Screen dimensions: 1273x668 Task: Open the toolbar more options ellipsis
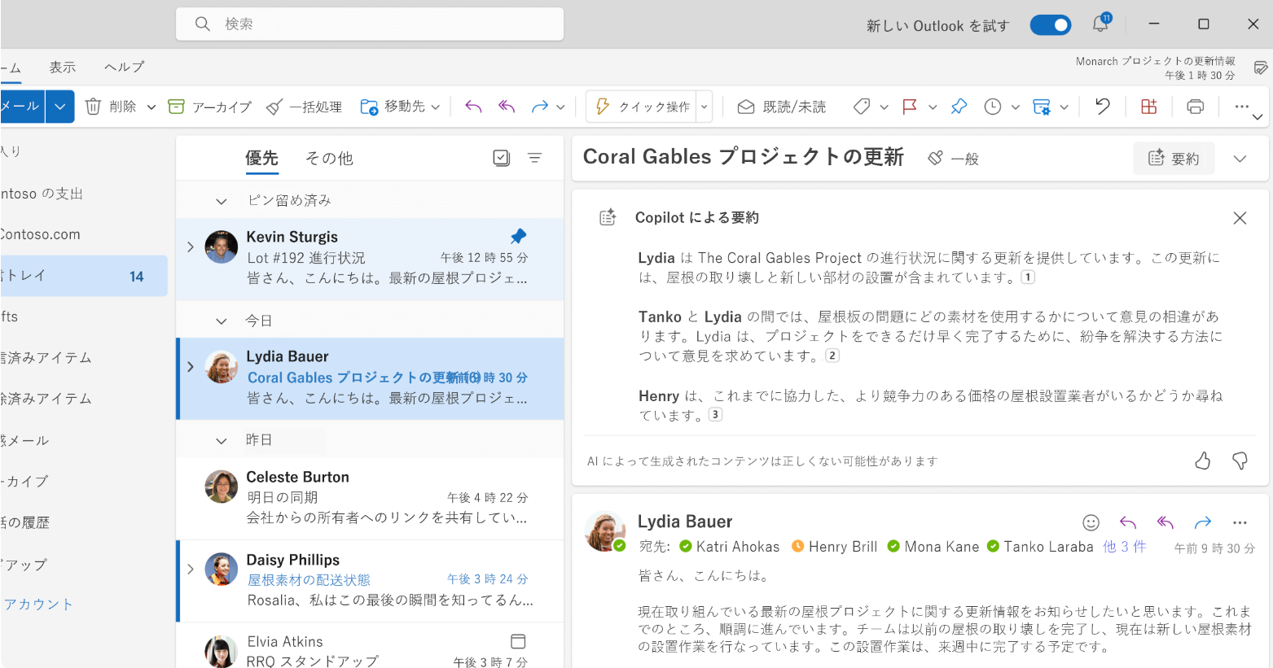click(1241, 107)
